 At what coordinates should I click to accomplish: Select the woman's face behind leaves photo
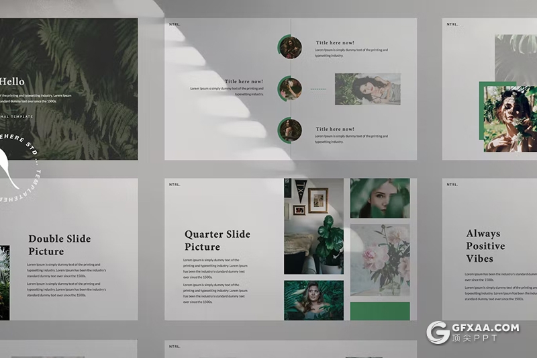coord(380,198)
